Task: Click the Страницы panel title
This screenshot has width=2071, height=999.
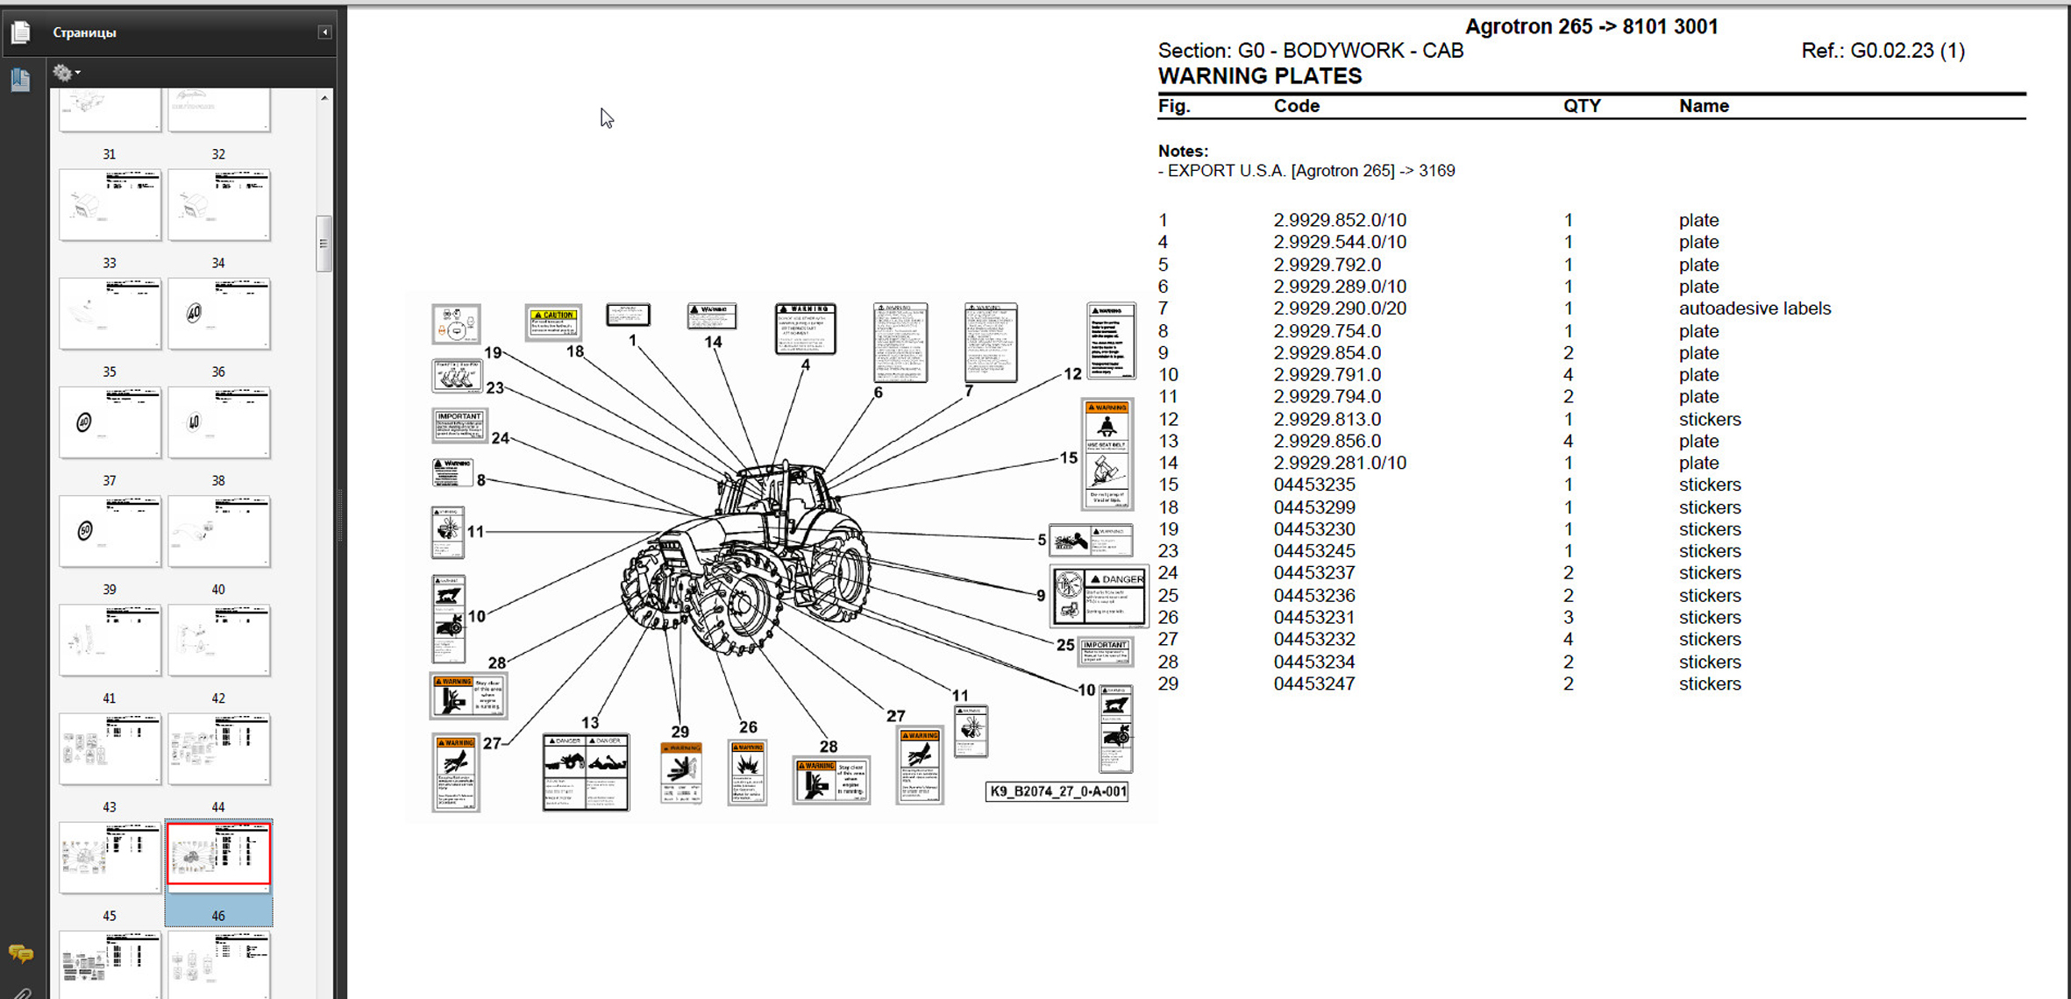Action: pyautogui.click(x=84, y=32)
